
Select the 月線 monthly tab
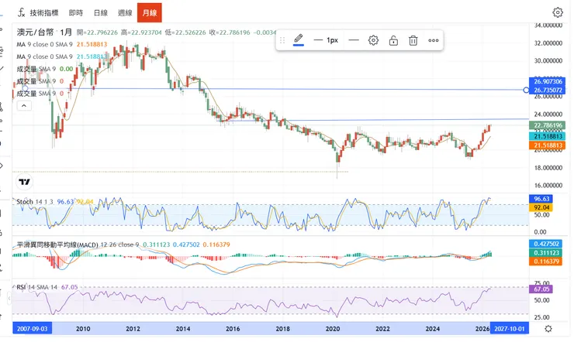coord(150,13)
